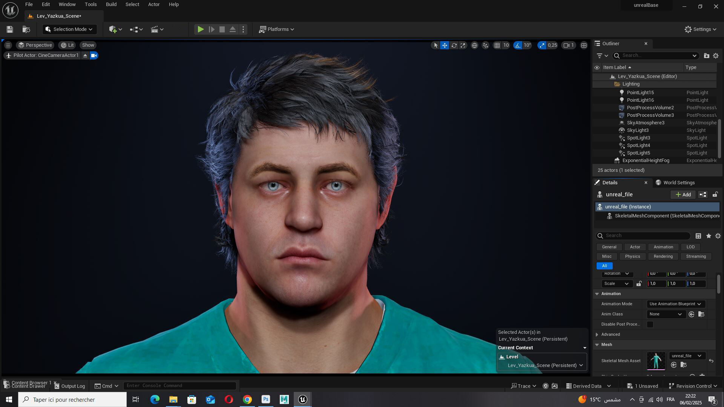Open the Animation Mode dropdown
The image size is (724, 407).
point(675,304)
